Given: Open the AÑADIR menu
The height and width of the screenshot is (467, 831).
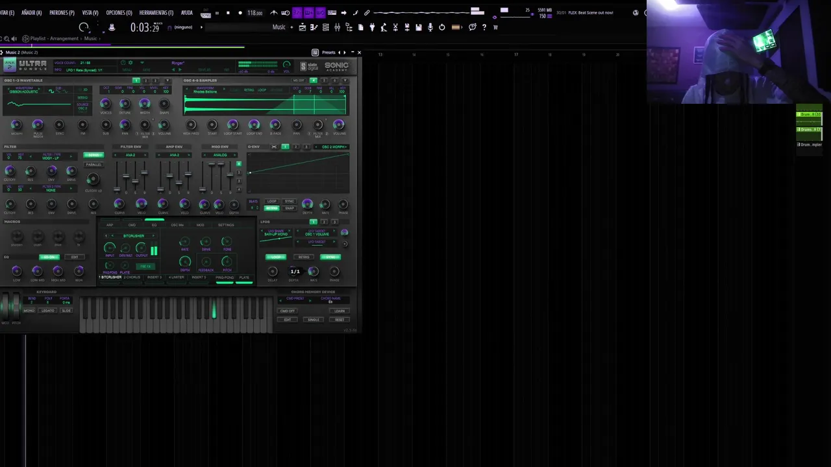Looking at the screenshot, I should [31, 12].
